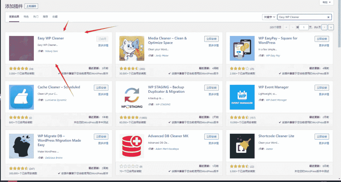Open 更多详情 for Cache Cleaner – Scheduled
The image size is (341, 182).
point(103,94)
